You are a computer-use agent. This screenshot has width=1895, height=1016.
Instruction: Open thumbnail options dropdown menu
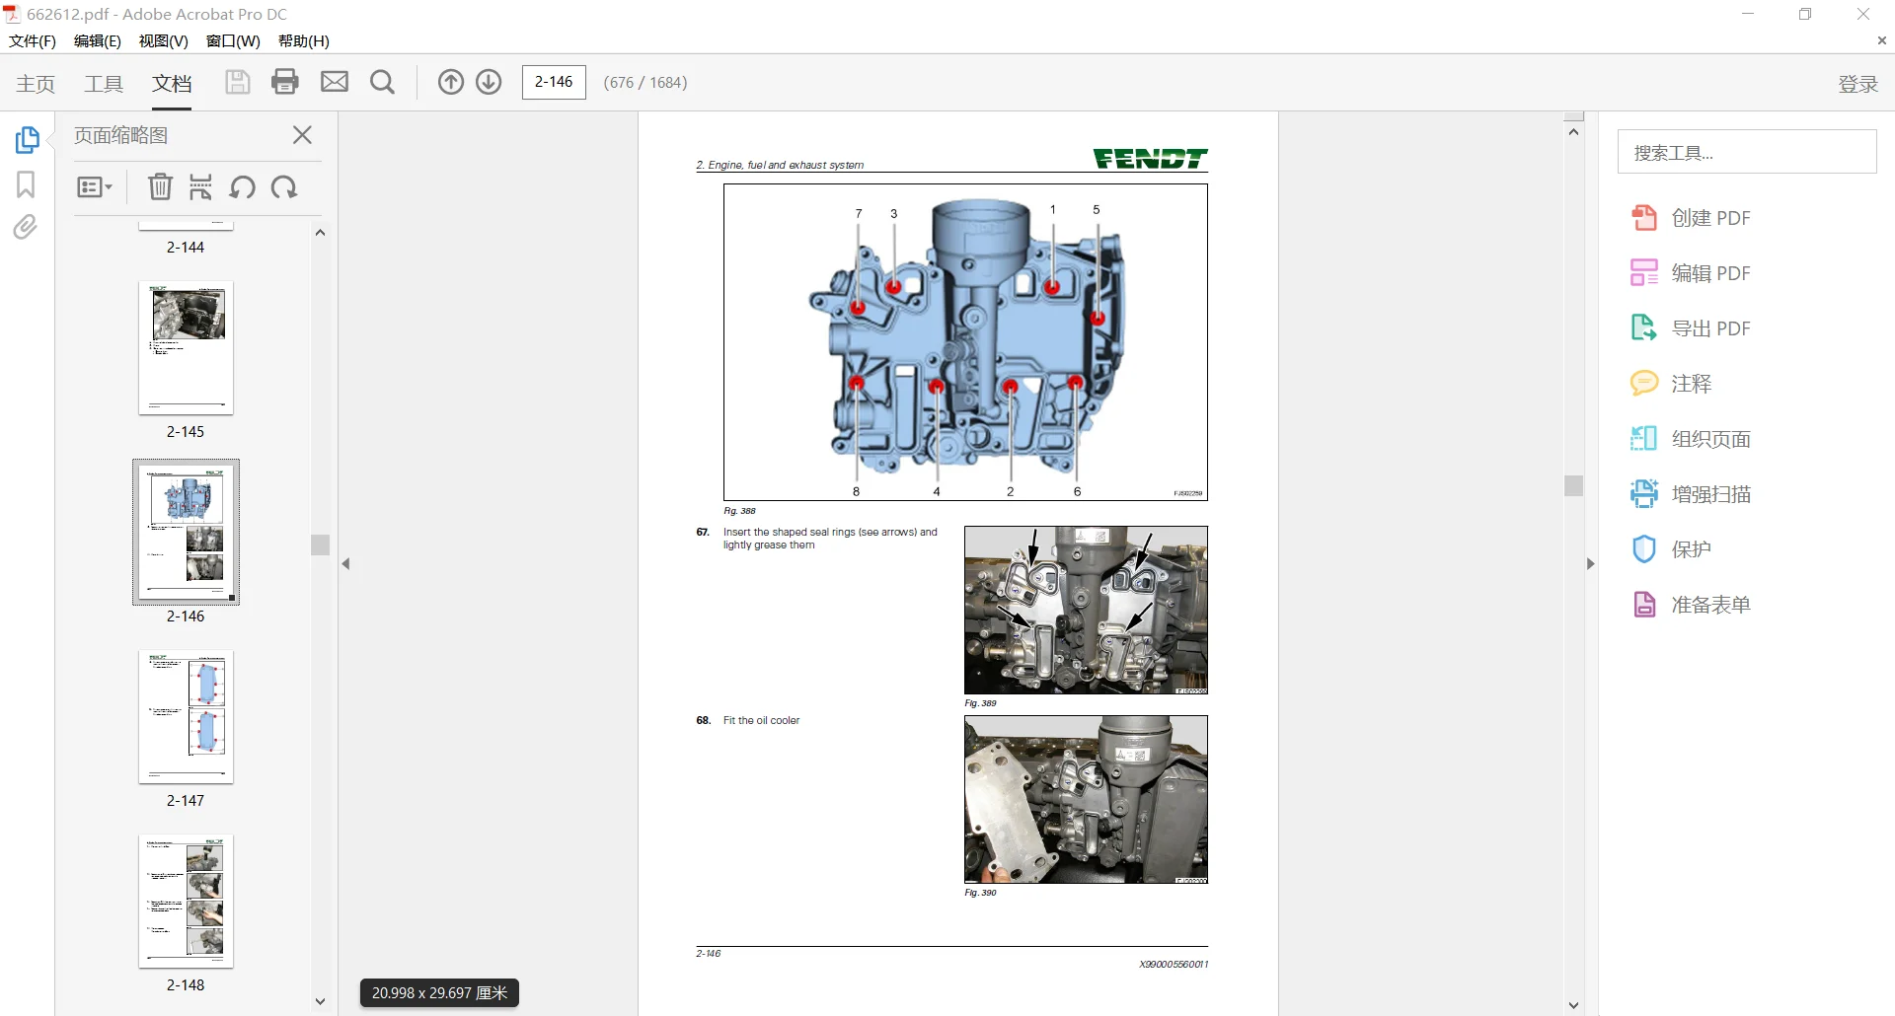(x=94, y=187)
